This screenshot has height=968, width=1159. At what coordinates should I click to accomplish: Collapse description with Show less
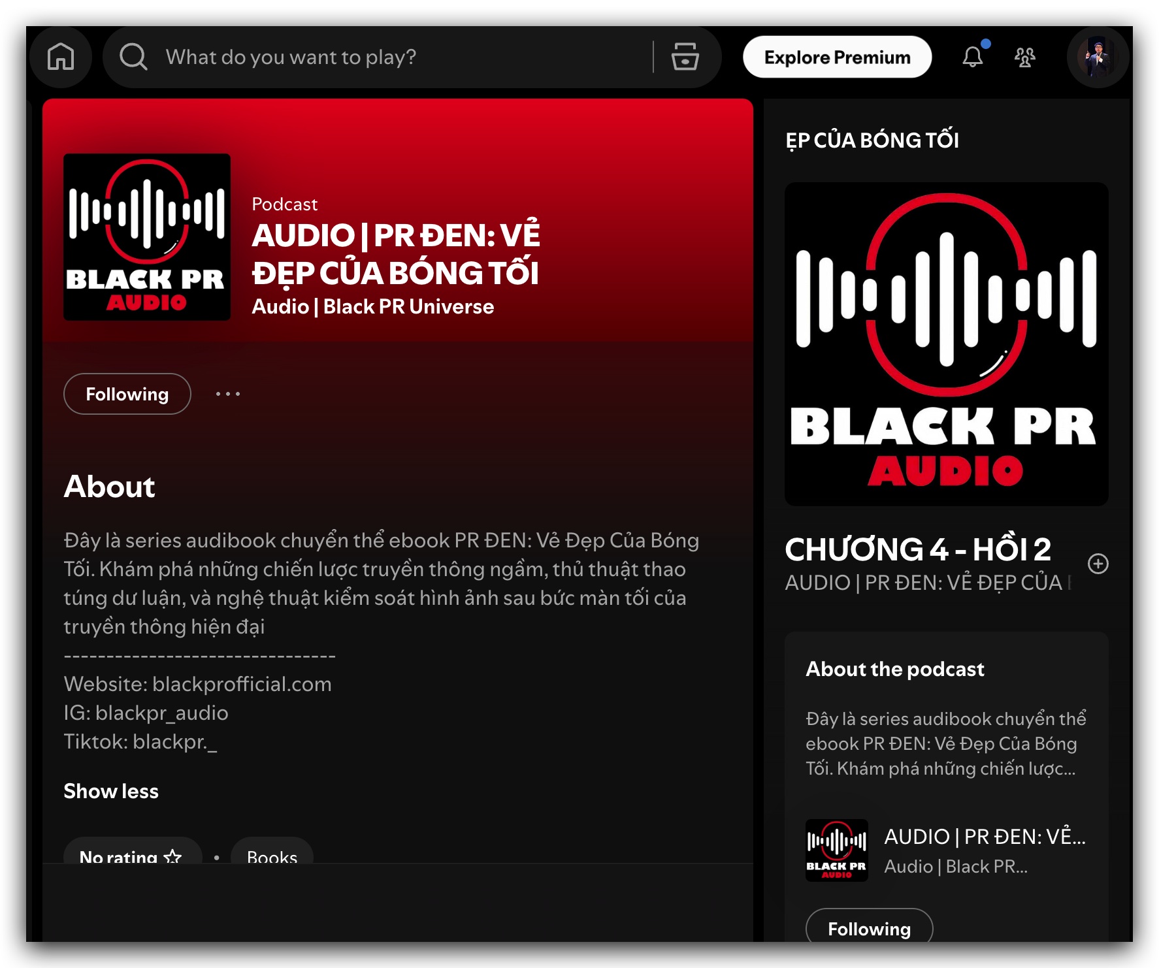tap(111, 791)
